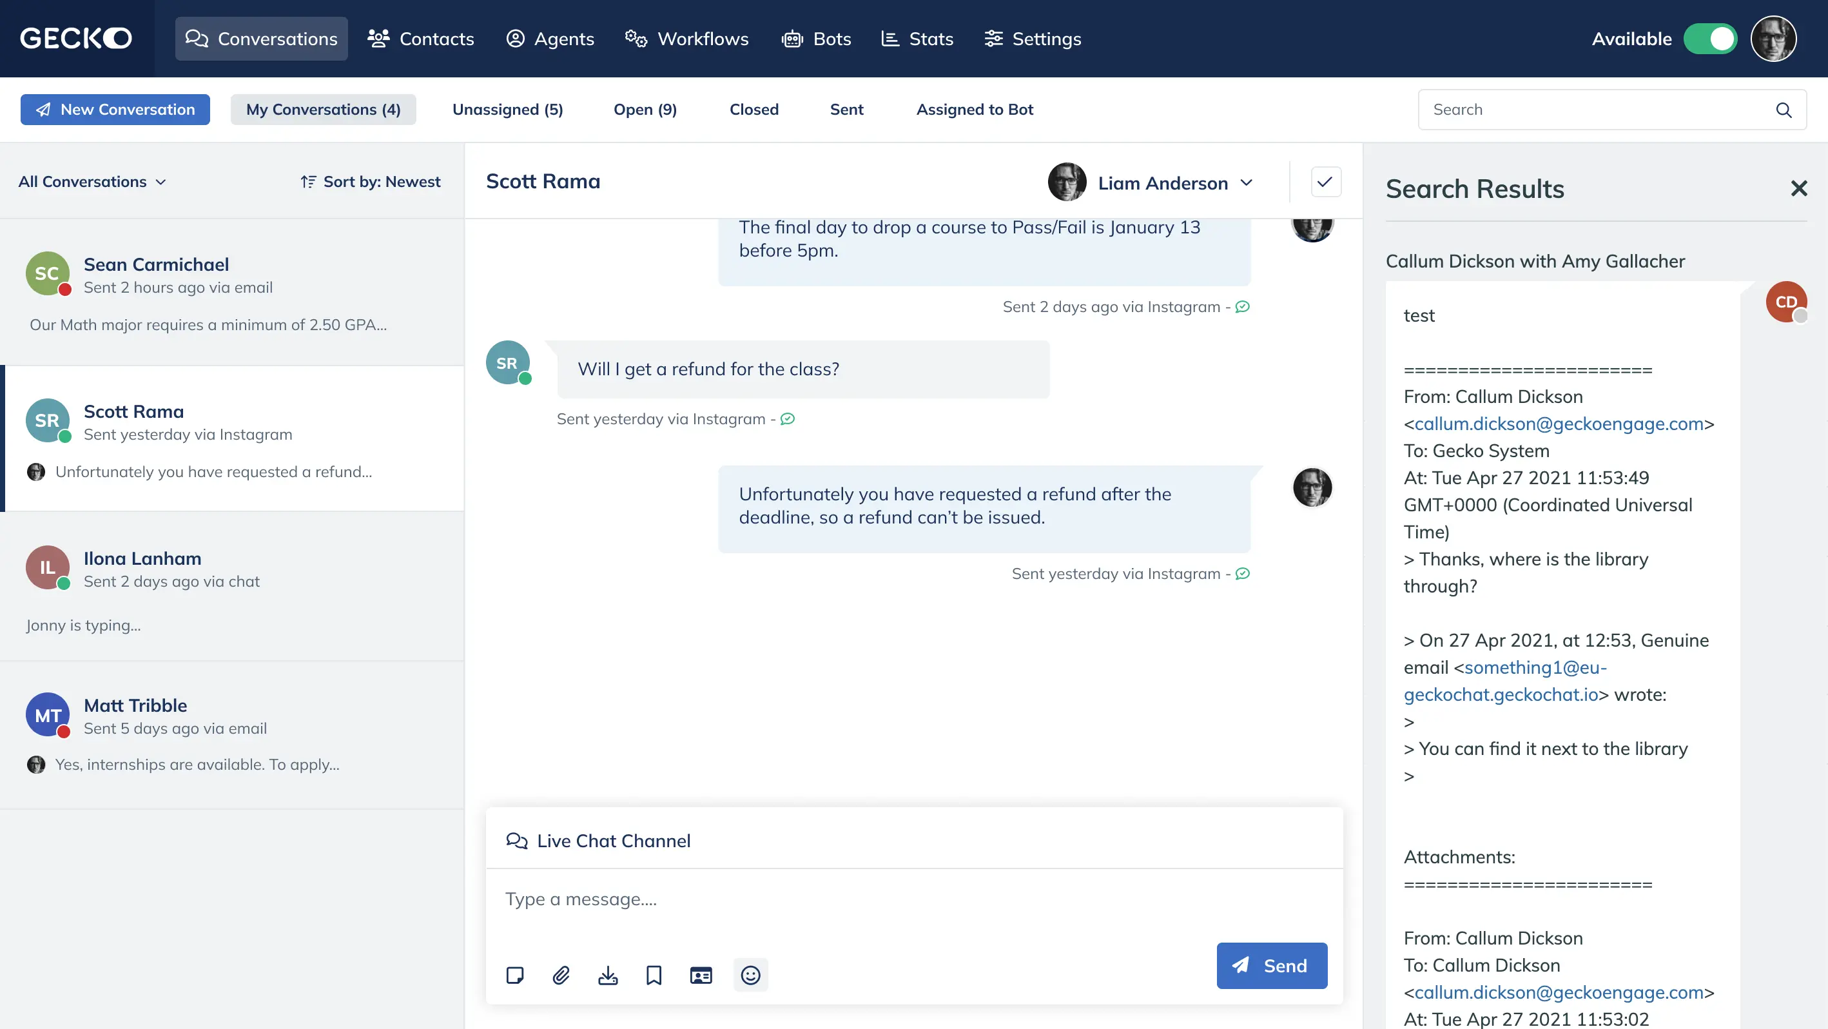Image resolution: width=1828 pixels, height=1029 pixels.
Task: Click the bookmark icon in message toolbar
Action: pos(654,975)
